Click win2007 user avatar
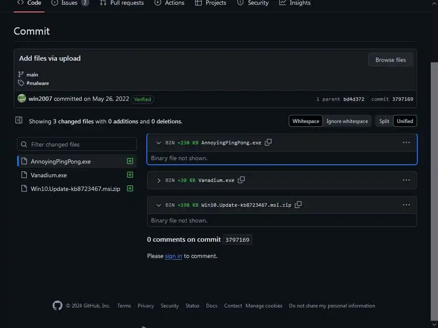 tap(22, 98)
